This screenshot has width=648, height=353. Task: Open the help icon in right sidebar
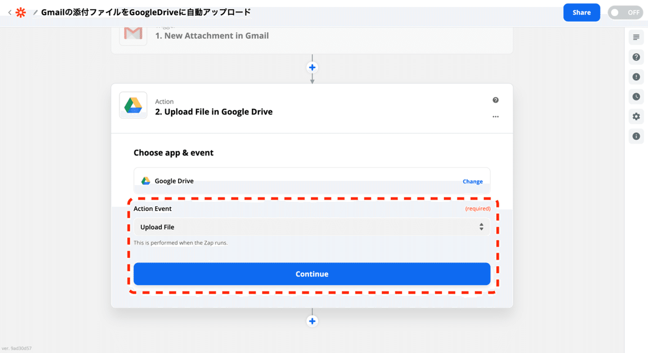coord(636,57)
